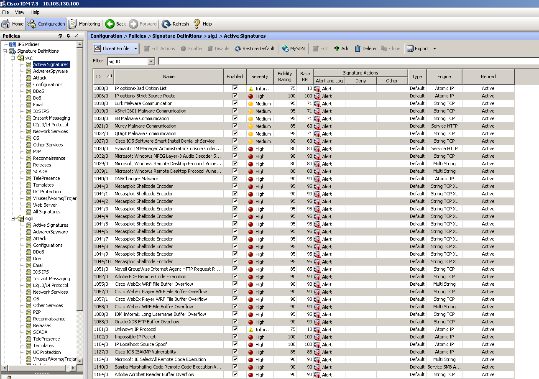
Task: Sort by the Engine column header
Action: [x=444, y=77]
